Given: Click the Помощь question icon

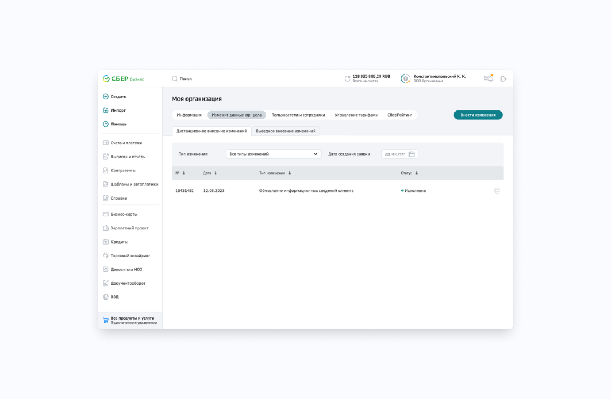Looking at the screenshot, I should point(106,124).
